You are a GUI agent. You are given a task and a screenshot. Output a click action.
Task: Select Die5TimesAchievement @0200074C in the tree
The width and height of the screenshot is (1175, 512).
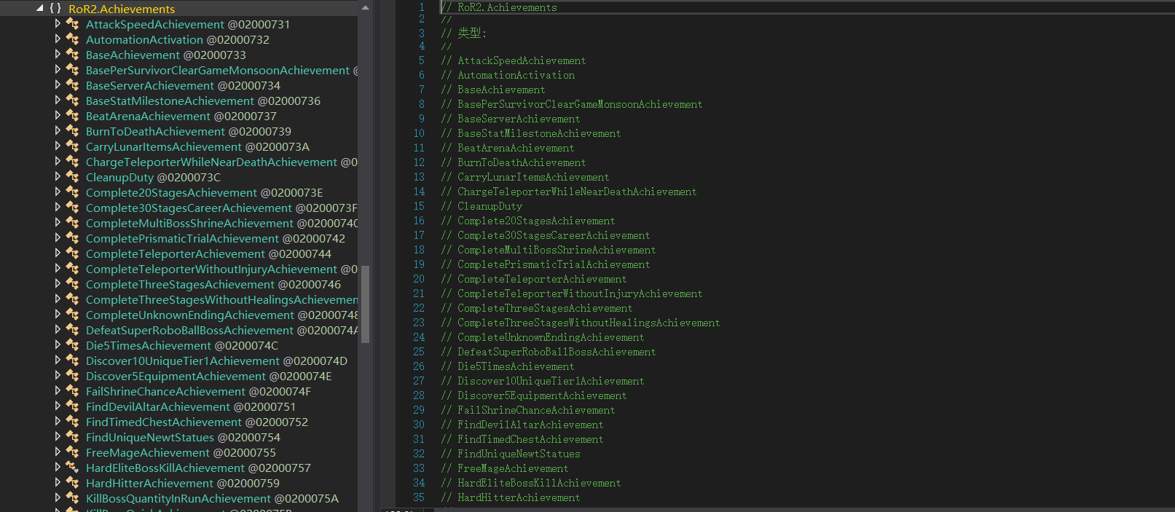182,345
